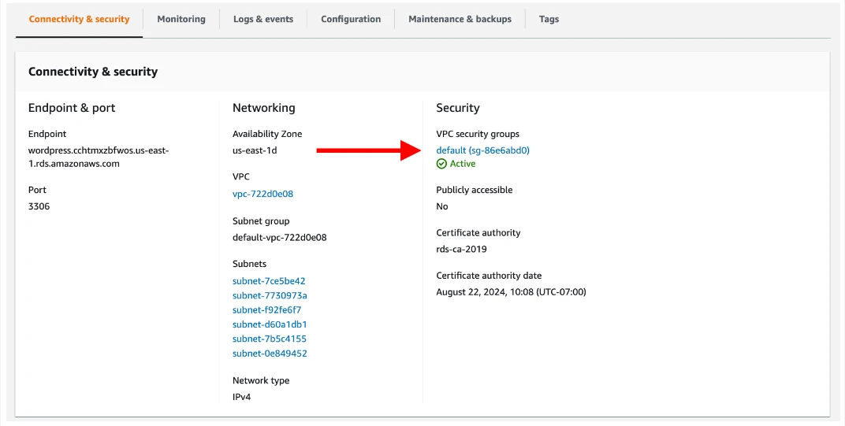Click the green Active status check icon

(441, 164)
